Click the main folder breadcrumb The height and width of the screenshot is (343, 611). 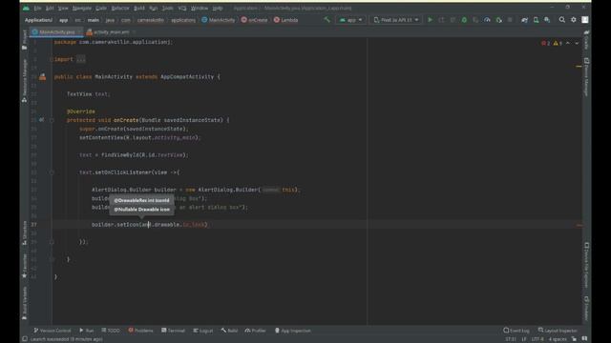94,20
